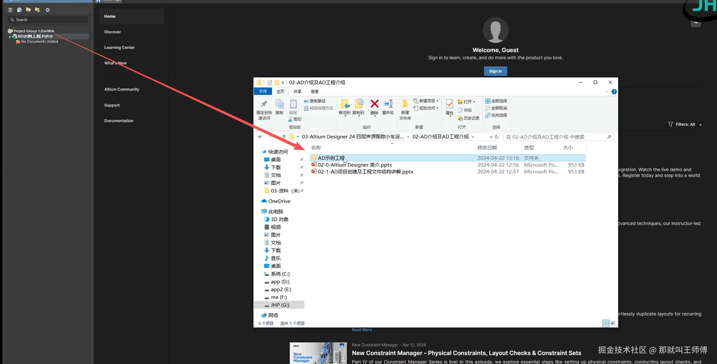
Task: Switch to the 查看 ribbon tab
Action: pos(315,92)
